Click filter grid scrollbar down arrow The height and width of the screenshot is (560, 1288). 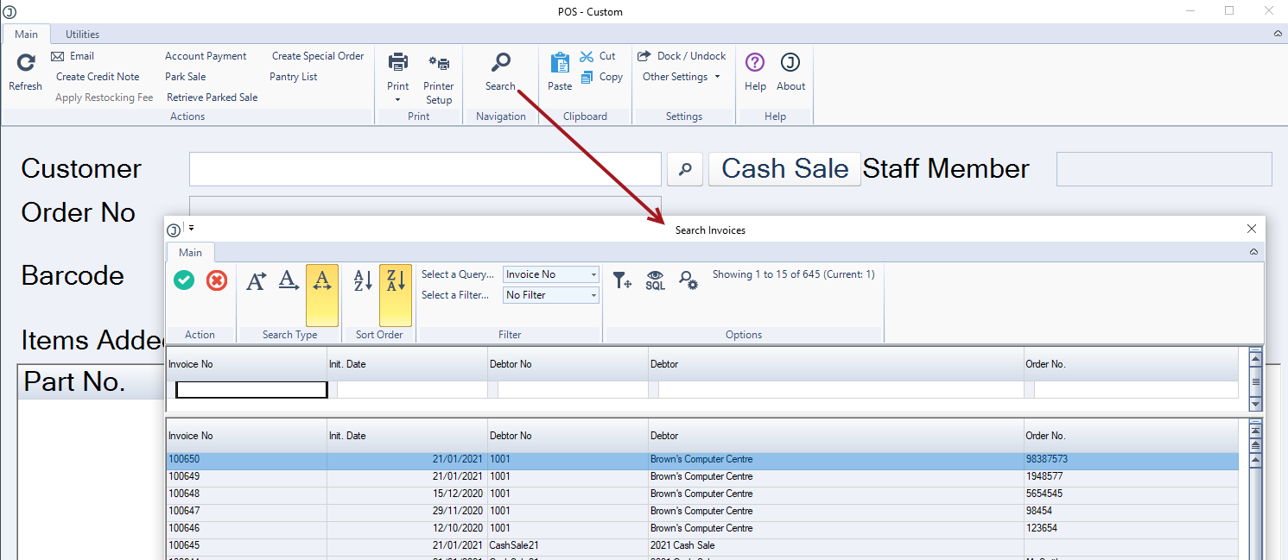point(1256,404)
